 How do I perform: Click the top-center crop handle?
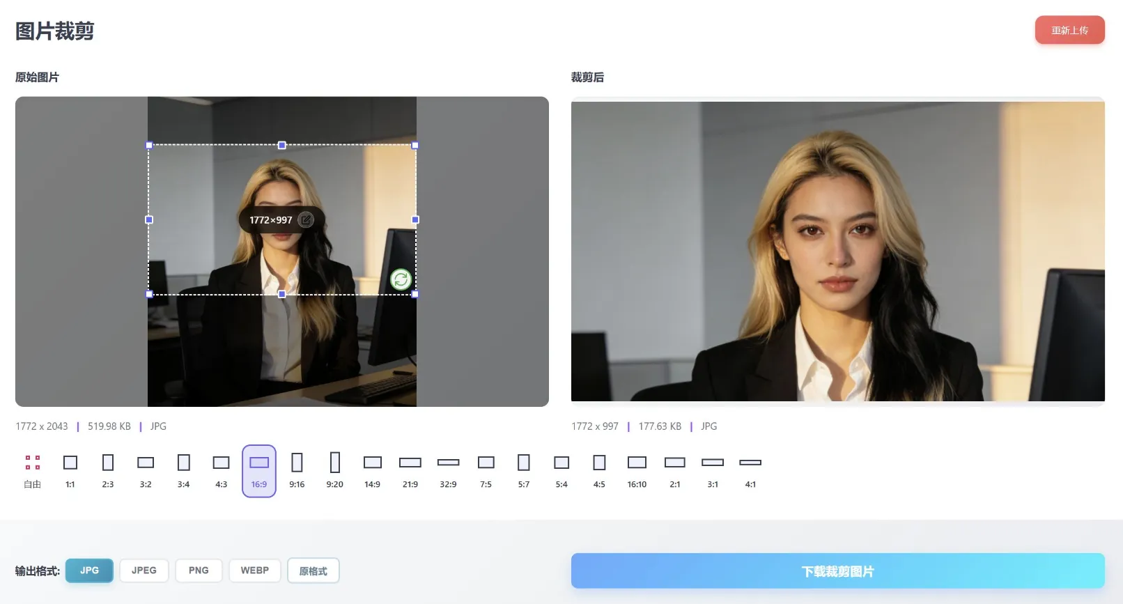[282, 146]
